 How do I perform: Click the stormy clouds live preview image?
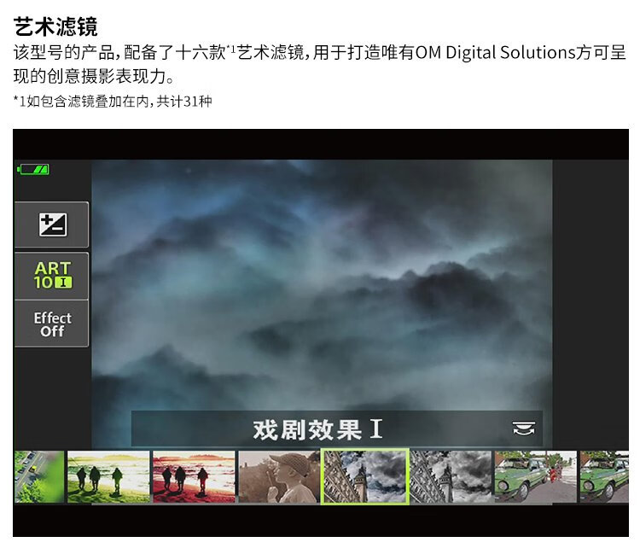click(321, 282)
